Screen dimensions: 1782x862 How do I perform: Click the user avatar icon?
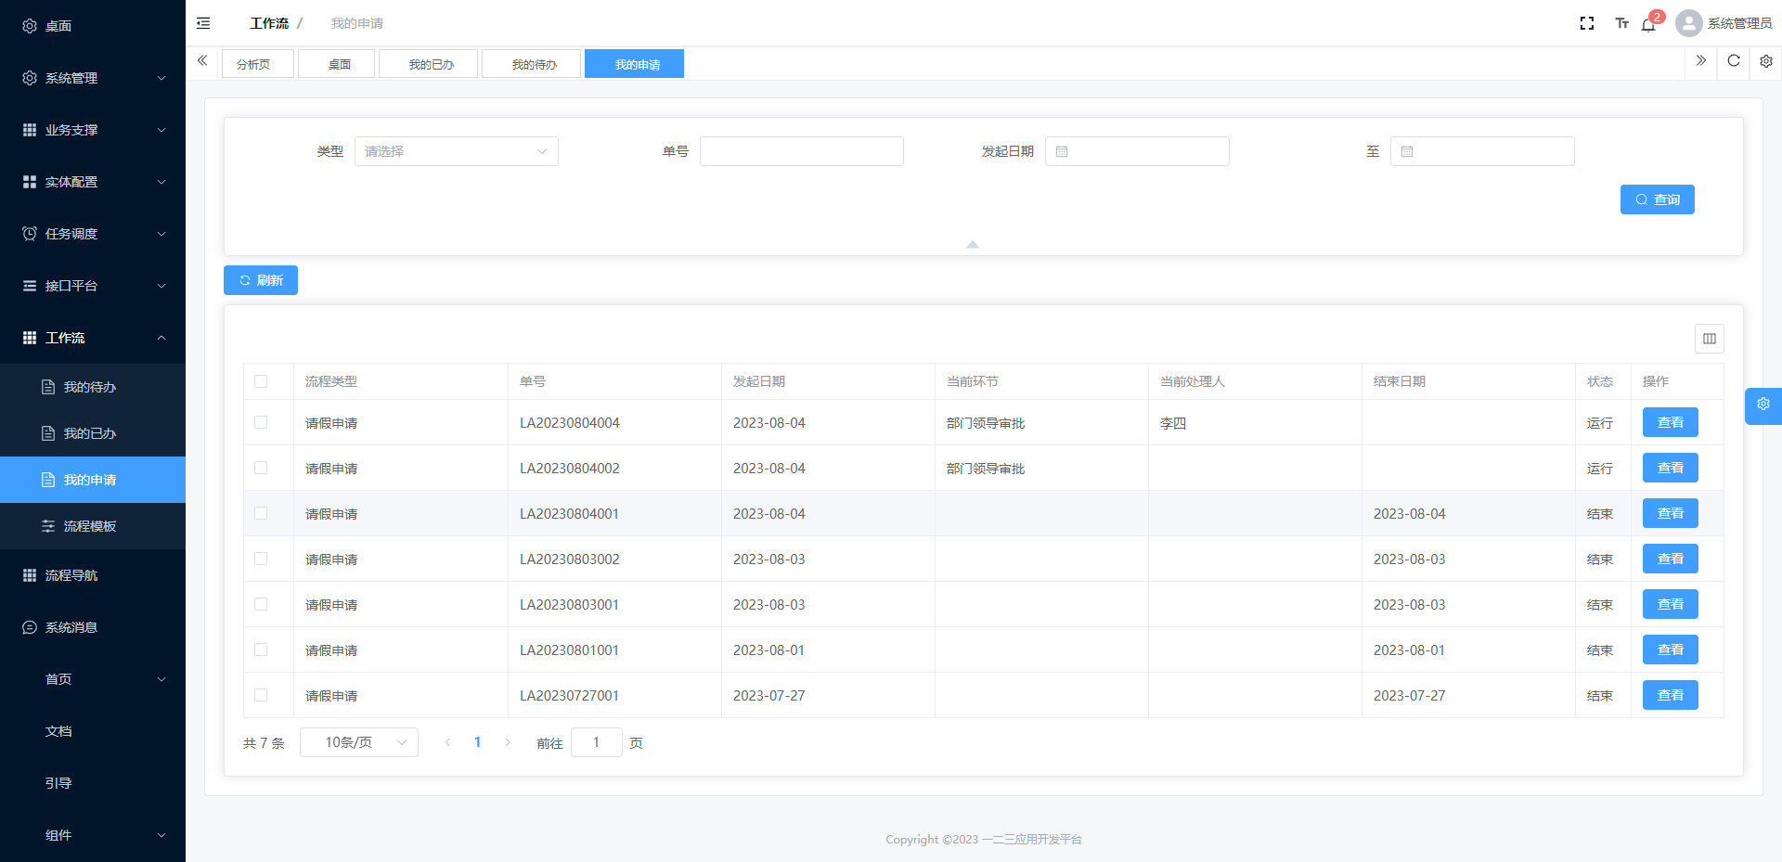click(x=1688, y=23)
